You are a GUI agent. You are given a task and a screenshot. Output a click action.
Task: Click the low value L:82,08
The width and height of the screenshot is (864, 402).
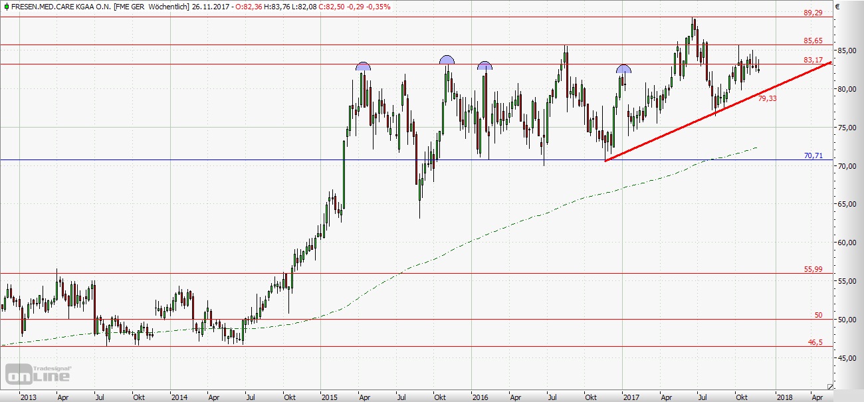tap(305, 7)
